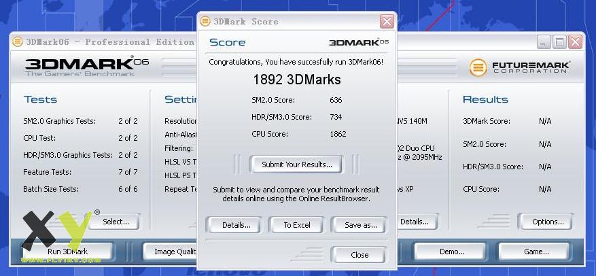The image size is (596, 276).
Task: Click Submit Your Results button
Action: coord(296,165)
